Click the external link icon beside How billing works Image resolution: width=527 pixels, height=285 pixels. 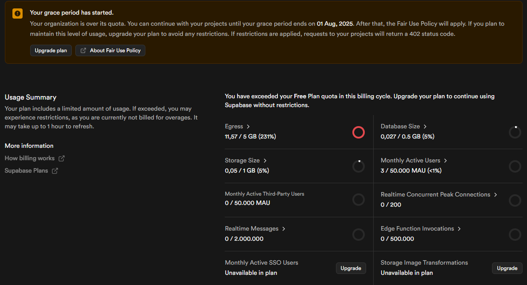(62, 158)
